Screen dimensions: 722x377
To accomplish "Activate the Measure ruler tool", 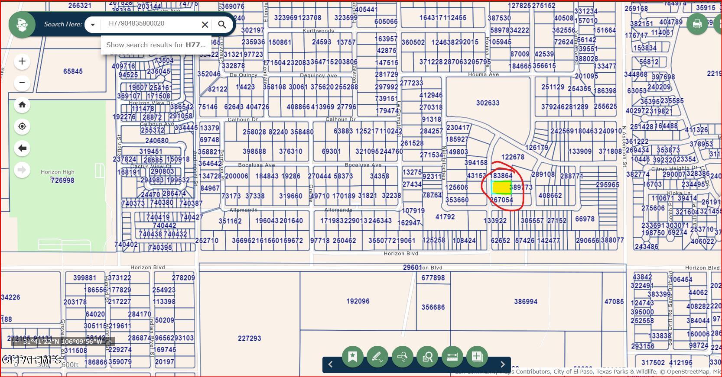I will [x=452, y=357].
